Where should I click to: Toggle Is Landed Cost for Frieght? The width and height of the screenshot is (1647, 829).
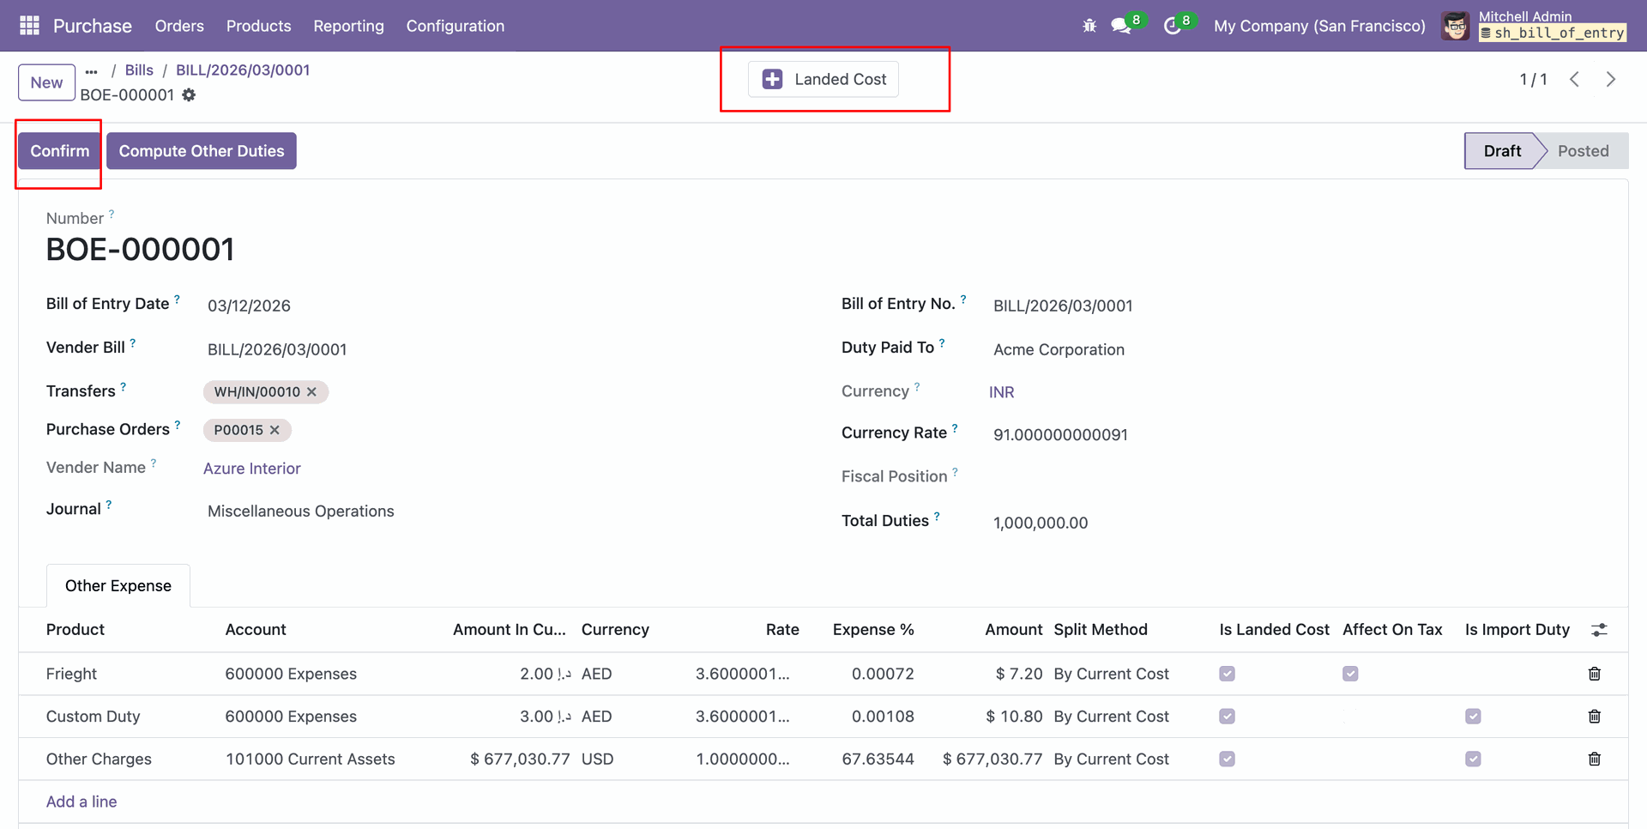(x=1227, y=674)
